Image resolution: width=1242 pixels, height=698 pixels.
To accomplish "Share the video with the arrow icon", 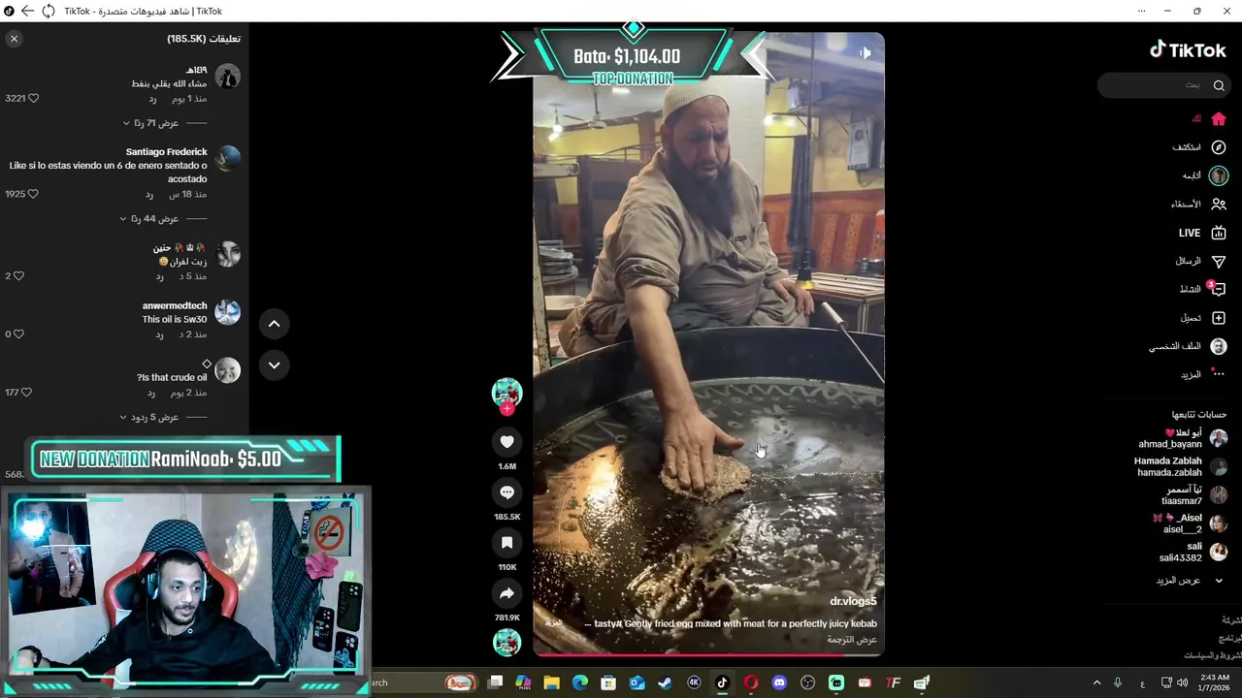I will coord(507,593).
